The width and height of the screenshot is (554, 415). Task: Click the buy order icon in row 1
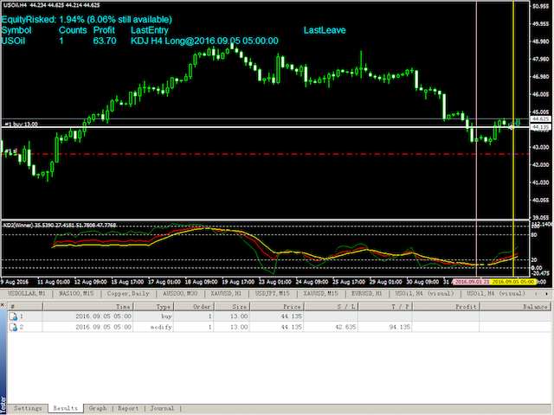tap(13, 317)
